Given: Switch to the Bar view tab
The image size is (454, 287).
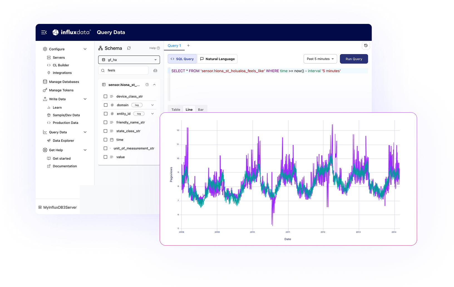Looking at the screenshot, I should point(201,110).
